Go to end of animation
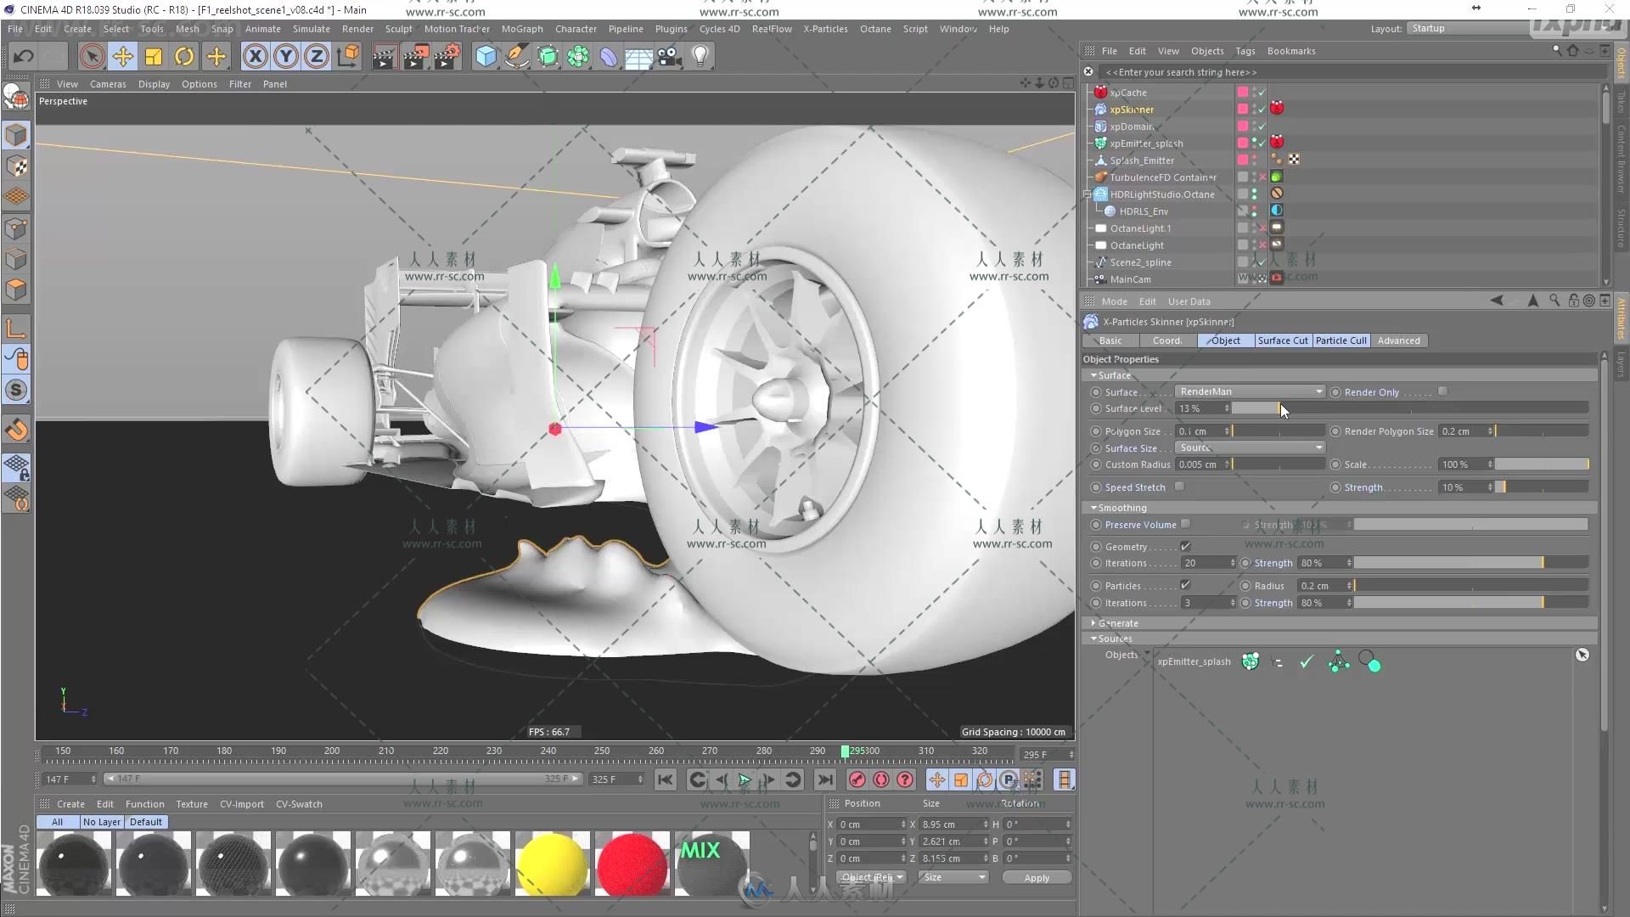Screen dimensions: 1630x917 coord(824,779)
